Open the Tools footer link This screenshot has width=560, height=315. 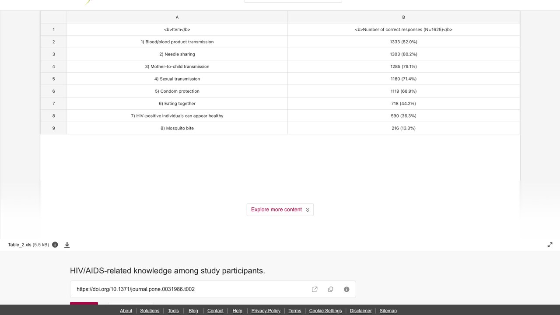173,311
